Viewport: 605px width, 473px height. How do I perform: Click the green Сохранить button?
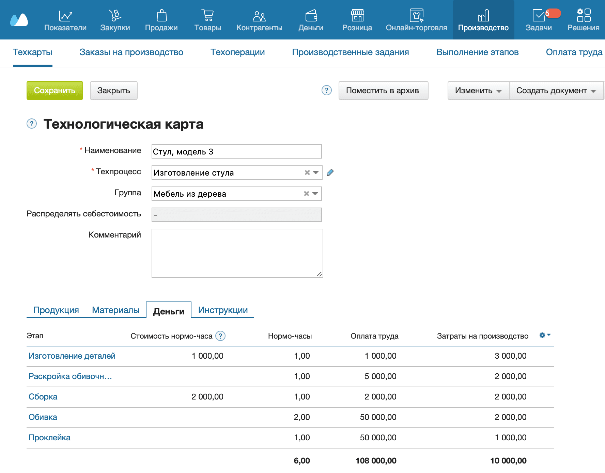click(x=55, y=91)
